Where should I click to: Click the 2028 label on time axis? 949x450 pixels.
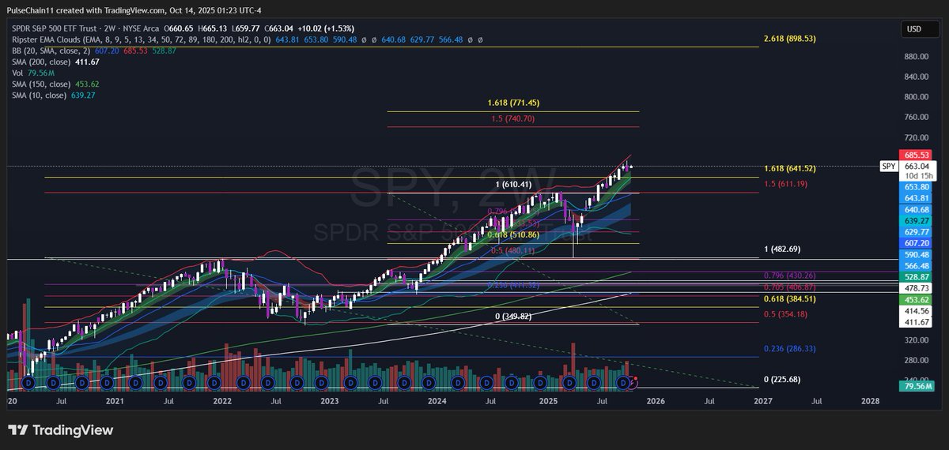point(870,401)
